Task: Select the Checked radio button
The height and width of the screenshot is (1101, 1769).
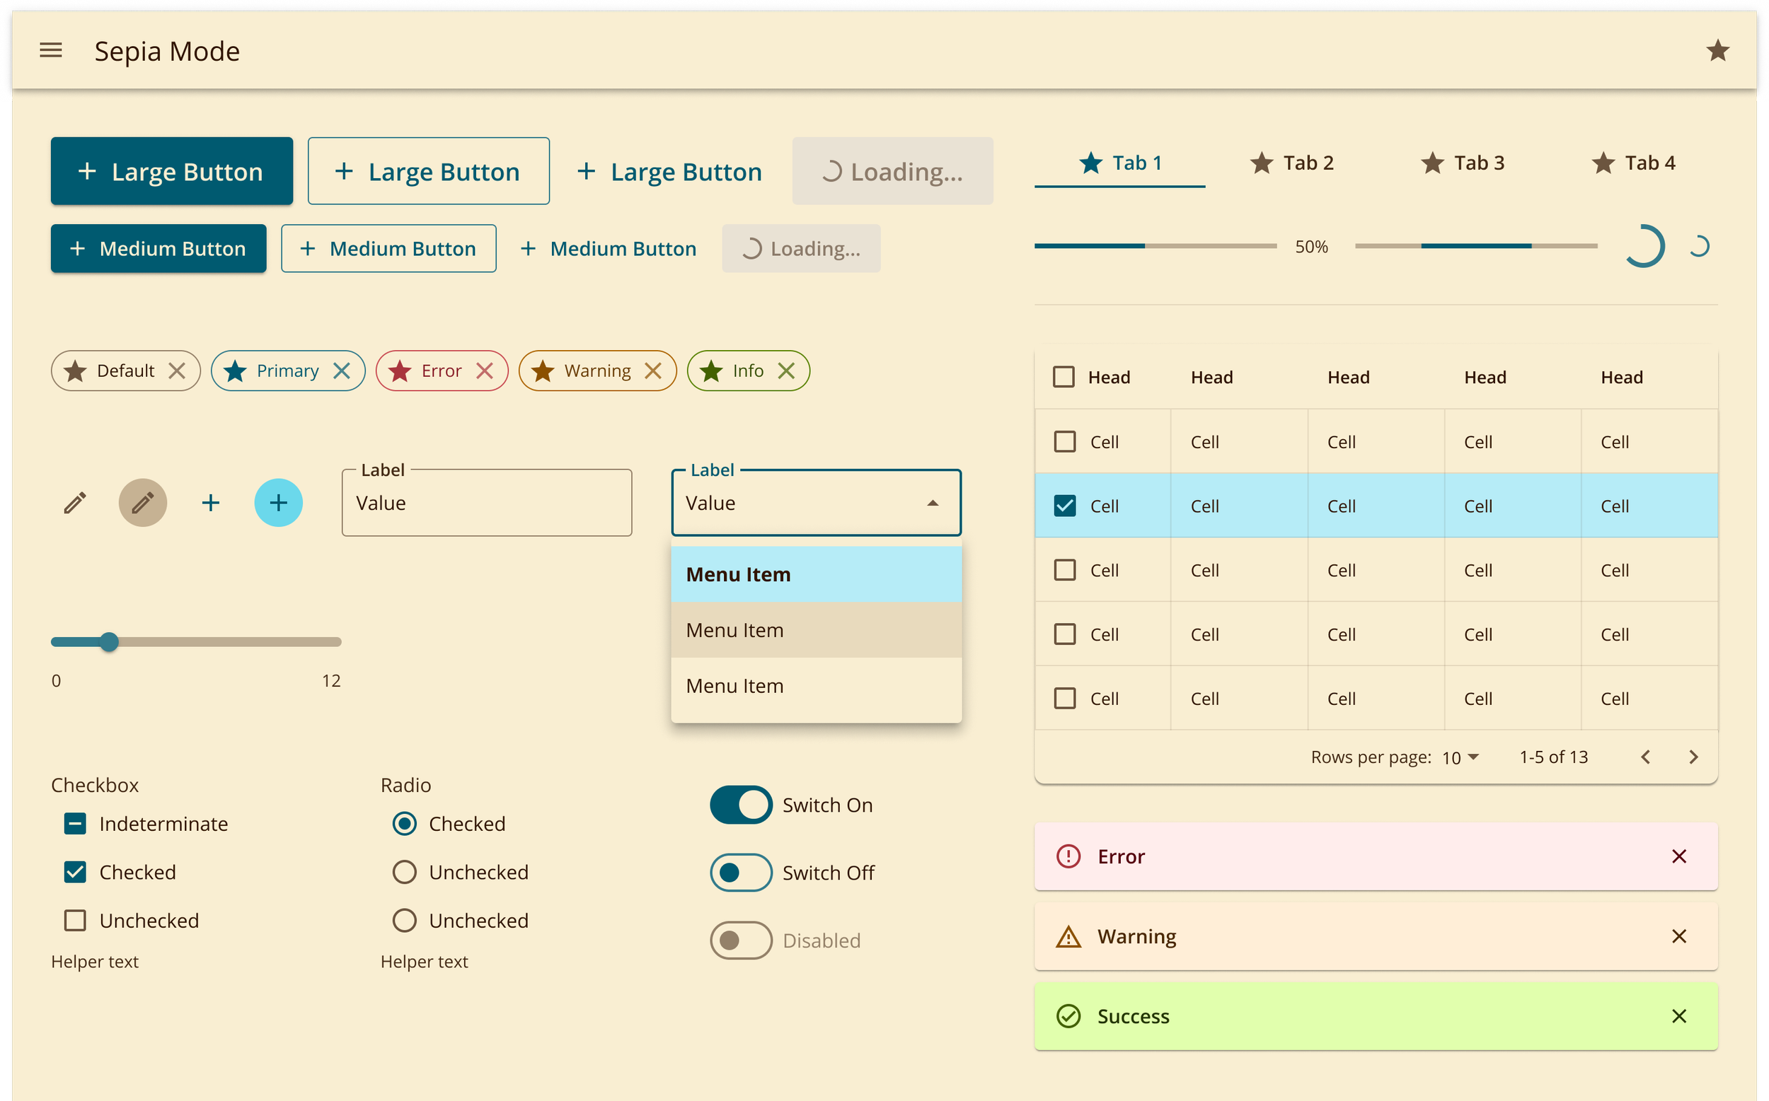Action: 404,824
